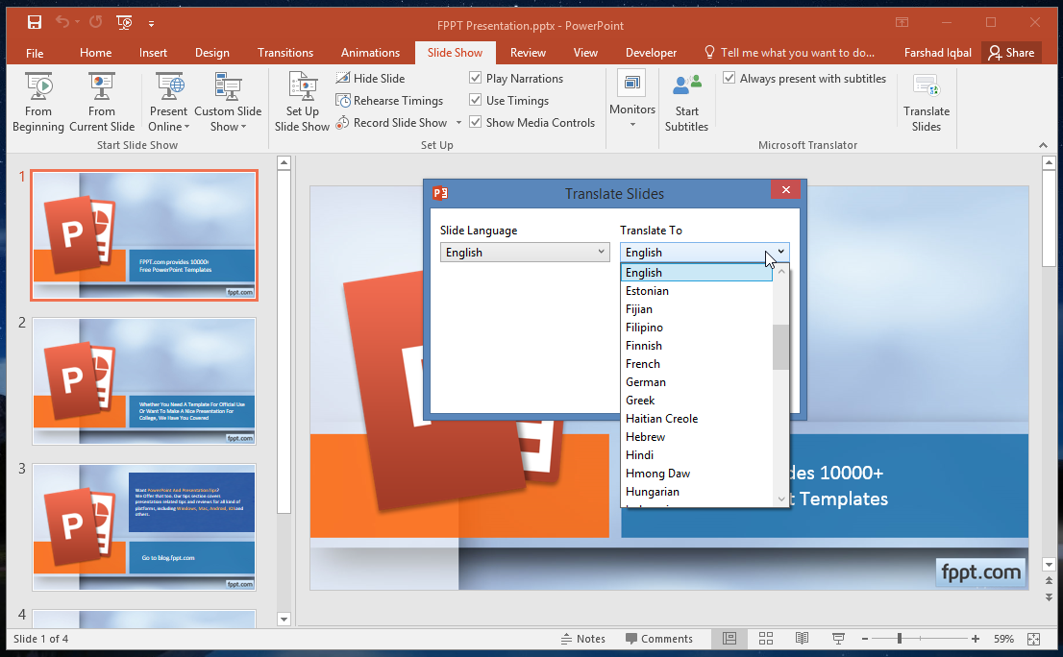Switch to Slide Sorter view icon
The height and width of the screenshot is (657, 1063).
coord(766,639)
